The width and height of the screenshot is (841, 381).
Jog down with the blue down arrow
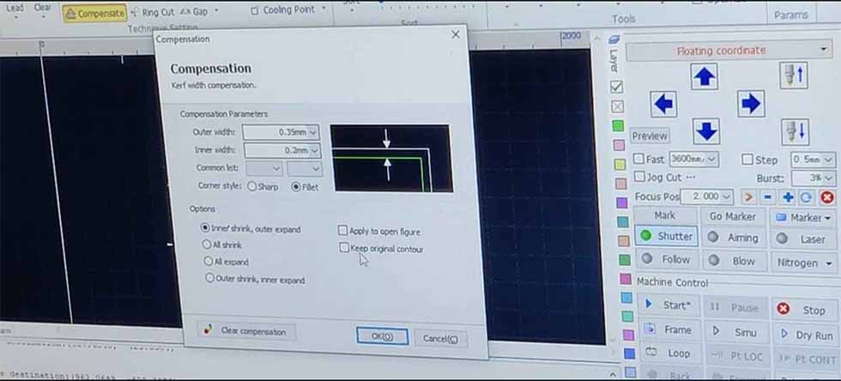705,131
